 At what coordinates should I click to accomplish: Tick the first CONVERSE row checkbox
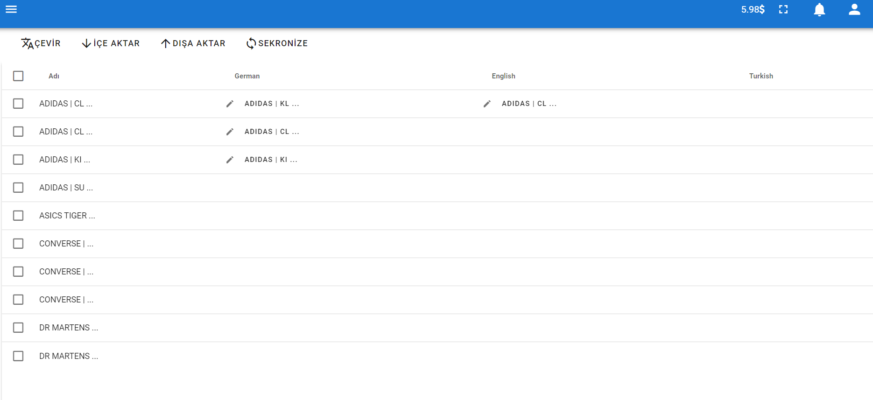tap(18, 244)
